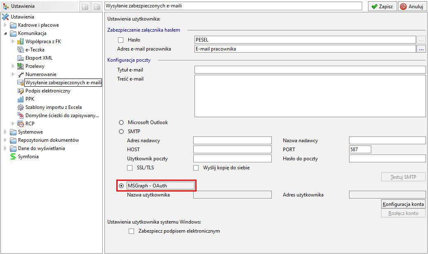Click the Współpraca z FK icon
428x254 pixels.
point(21,42)
